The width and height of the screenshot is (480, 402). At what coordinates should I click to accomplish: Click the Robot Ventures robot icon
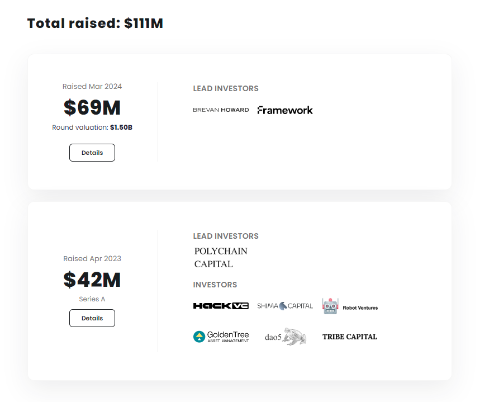coord(330,306)
